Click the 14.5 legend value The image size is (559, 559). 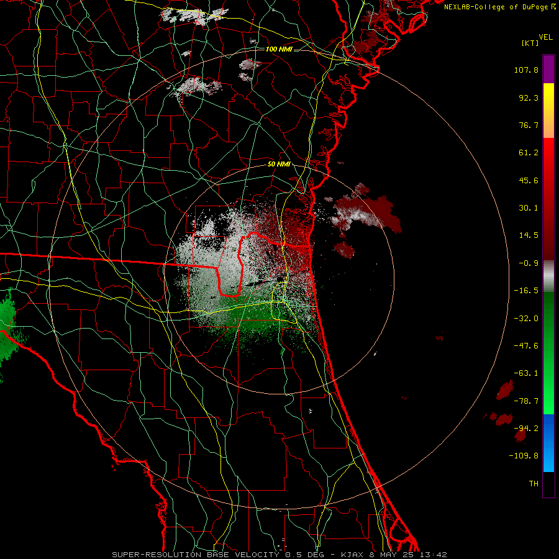coord(529,235)
